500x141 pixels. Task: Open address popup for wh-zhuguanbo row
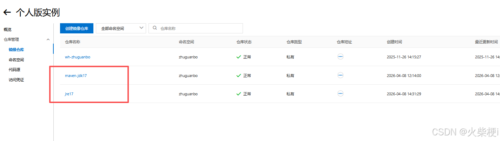(x=340, y=56)
